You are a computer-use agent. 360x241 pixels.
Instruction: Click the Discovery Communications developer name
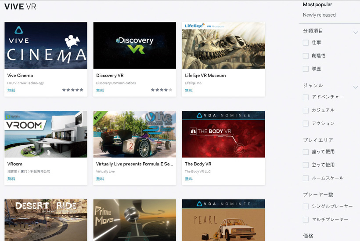[116, 83]
